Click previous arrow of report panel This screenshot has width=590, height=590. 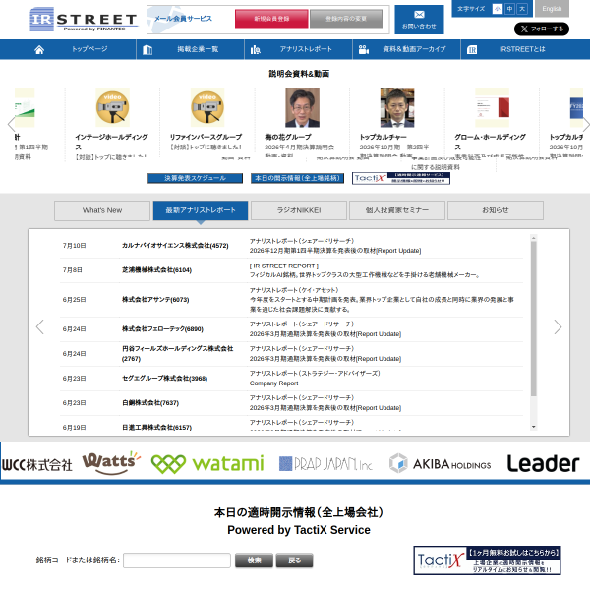[x=40, y=327]
